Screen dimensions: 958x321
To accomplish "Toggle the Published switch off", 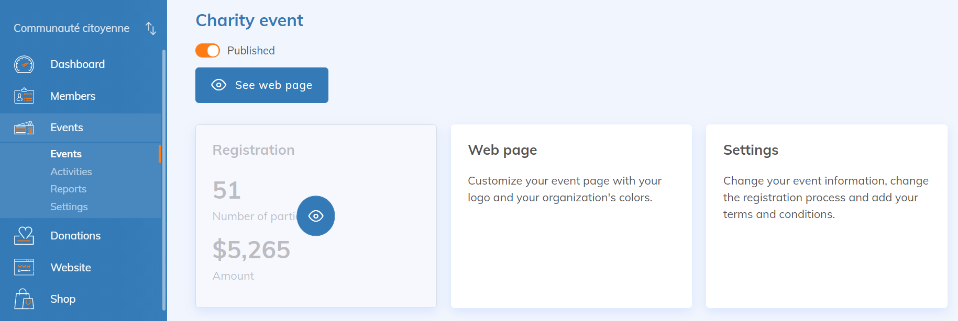I will click(208, 51).
